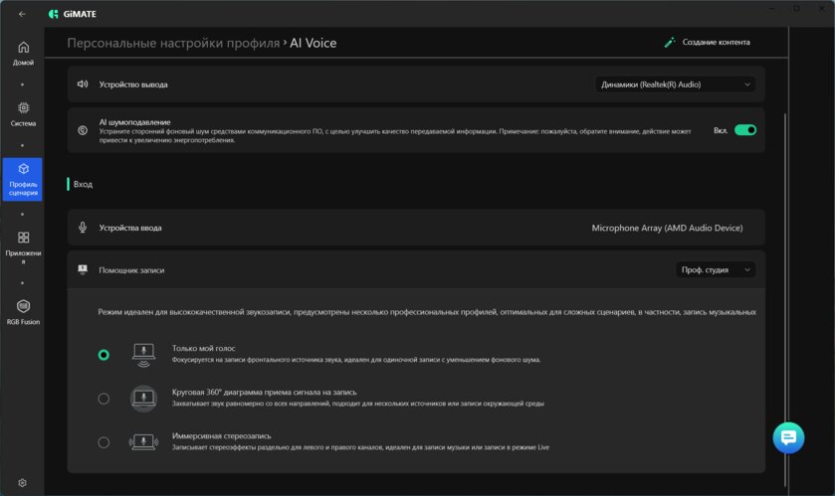The image size is (835, 496).
Task: Open the RGB Fusion section
Action: [23, 312]
